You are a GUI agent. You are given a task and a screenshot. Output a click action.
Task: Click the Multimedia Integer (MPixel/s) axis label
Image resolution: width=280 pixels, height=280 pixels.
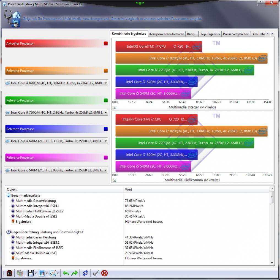pos(192,107)
